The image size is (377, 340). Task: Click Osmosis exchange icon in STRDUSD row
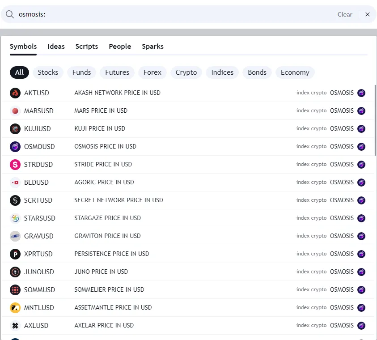pos(361,165)
